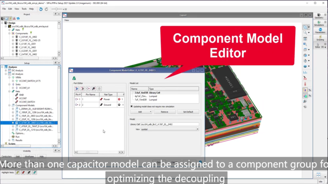Toggle the black Highlight Nets button

(x=29, y=172)
